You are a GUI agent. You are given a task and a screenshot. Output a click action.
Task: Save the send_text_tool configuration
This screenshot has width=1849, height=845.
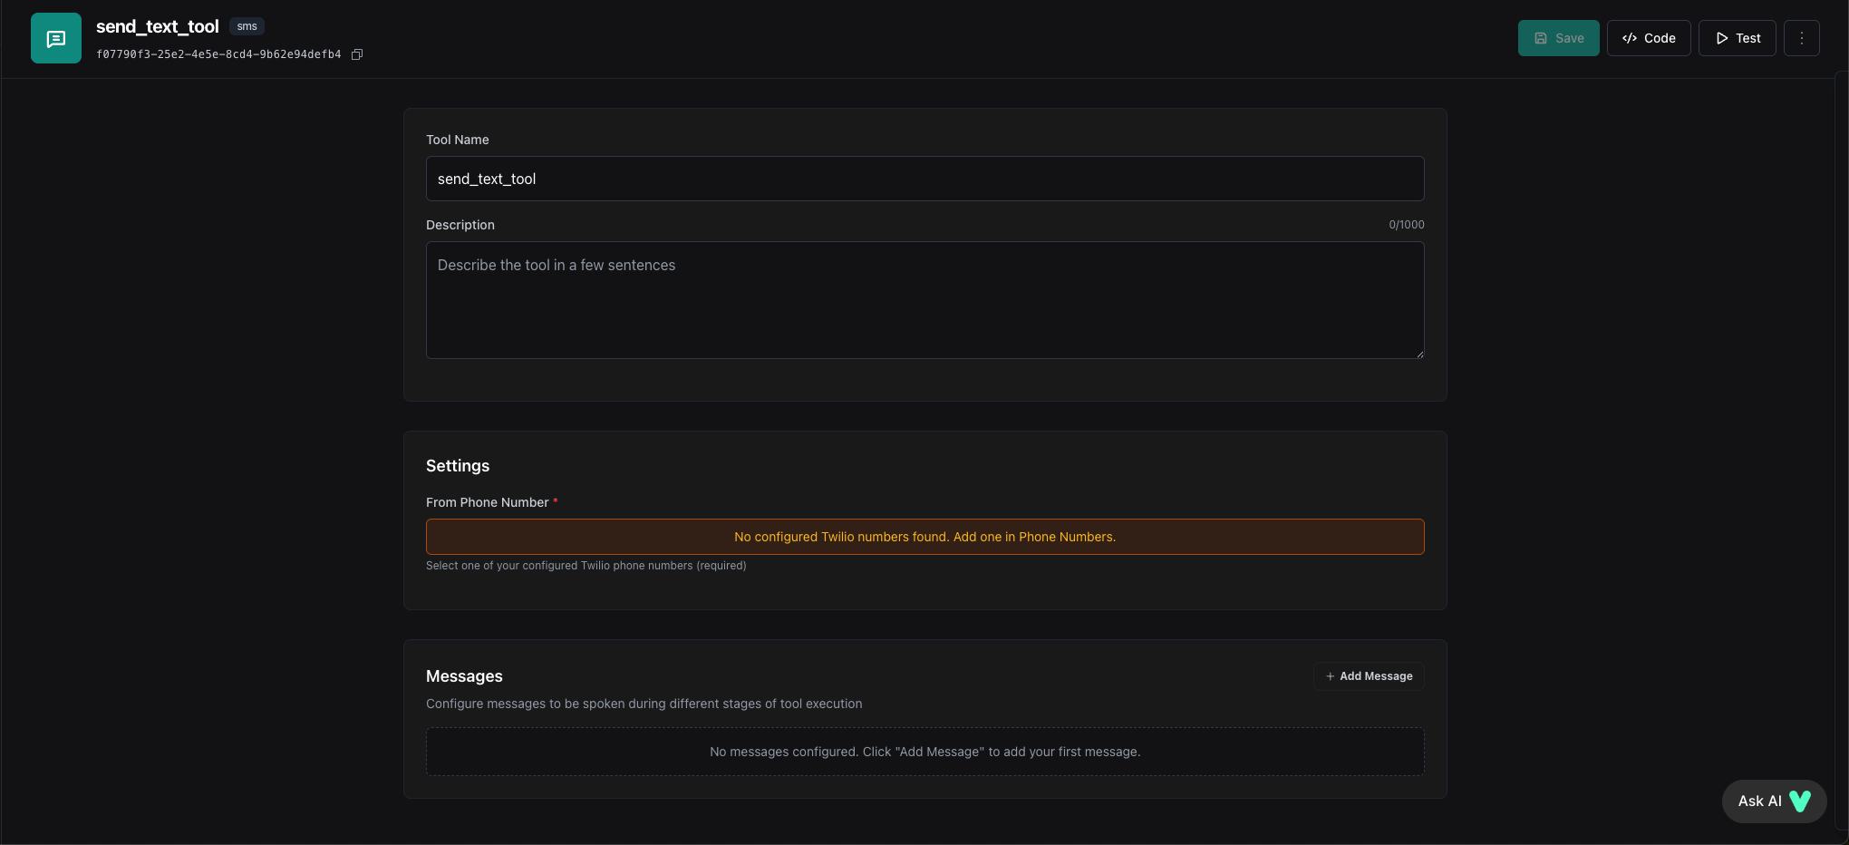pos(1558,37)
